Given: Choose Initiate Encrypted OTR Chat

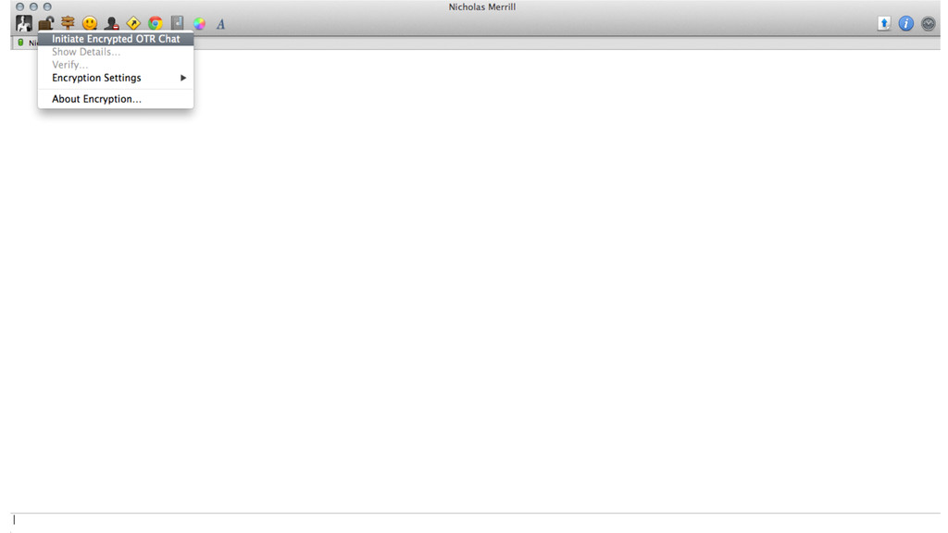Looking at the screenshot, I should [x=116, y=39].
